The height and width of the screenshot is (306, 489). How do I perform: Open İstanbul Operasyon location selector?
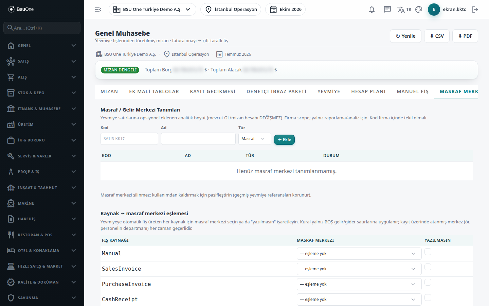pos(231,10)
